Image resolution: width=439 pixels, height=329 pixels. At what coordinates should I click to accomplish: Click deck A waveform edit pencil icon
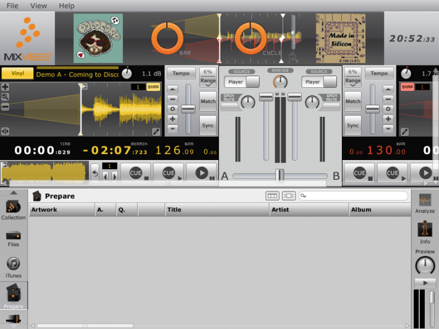coord(156,131)
